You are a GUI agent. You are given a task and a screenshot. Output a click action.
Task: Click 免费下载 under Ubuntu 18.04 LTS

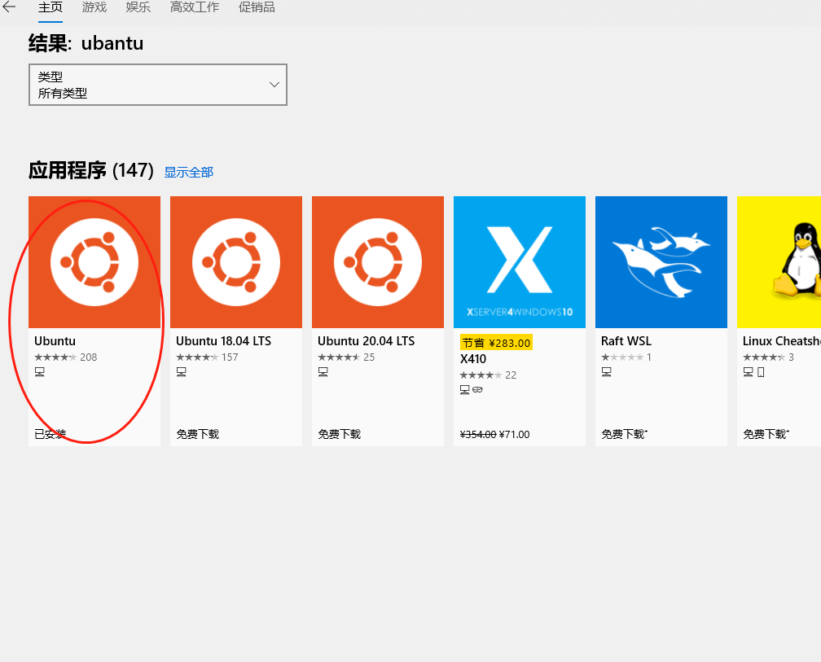click(197, 434)
